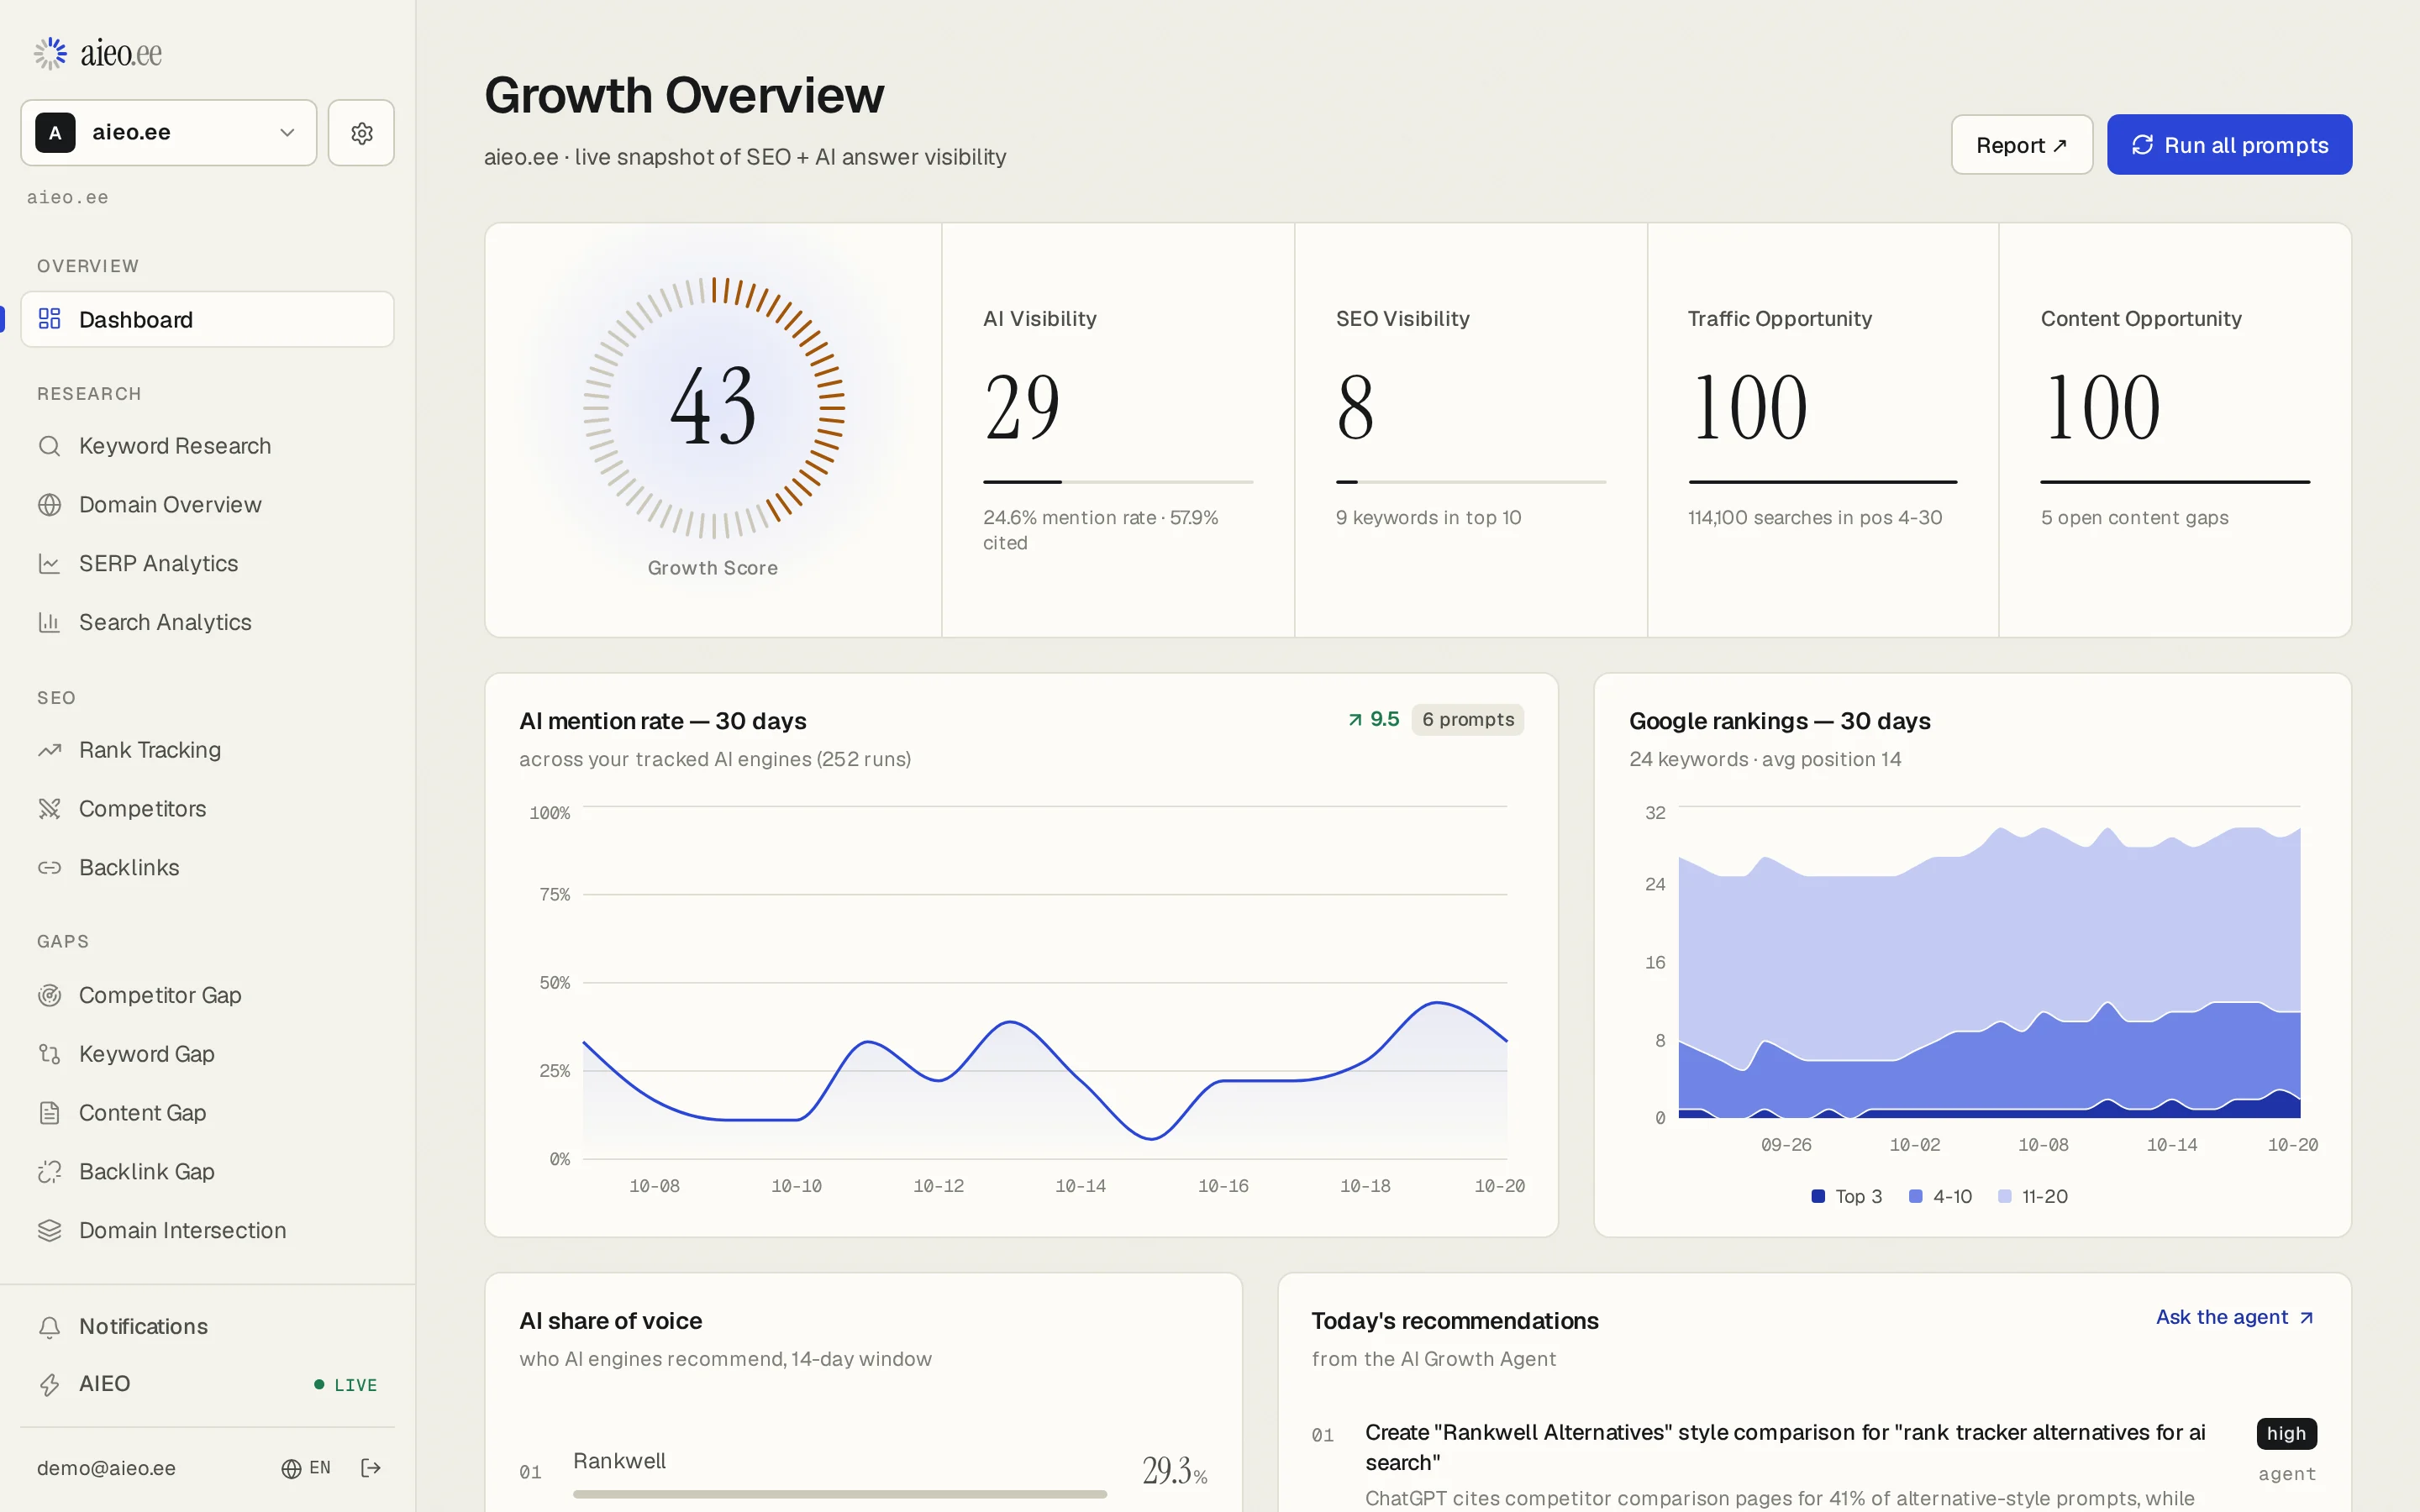The height and width of the screenshot is (1512, 2420).
Task: Toggle the Top 3 legend swatch
Action: pyautogui.click(x=1818, y=1197)
